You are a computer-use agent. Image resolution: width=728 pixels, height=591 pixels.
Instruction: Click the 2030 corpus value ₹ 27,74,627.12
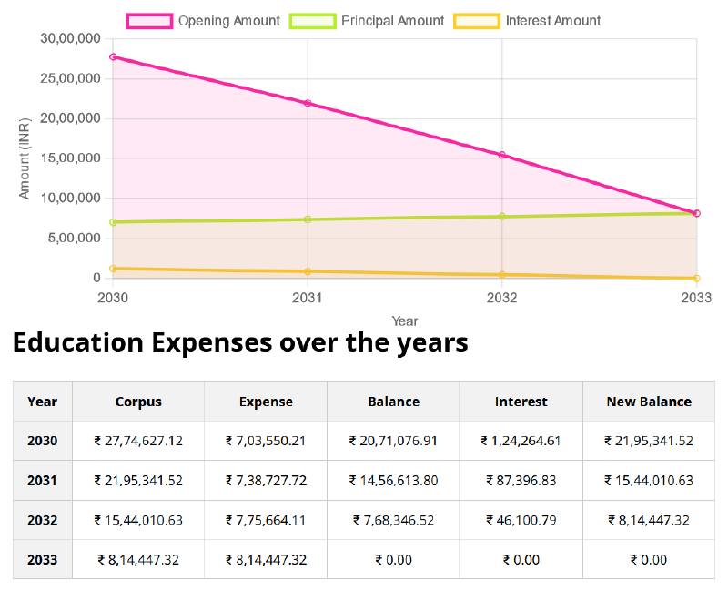tap(138, 441)
